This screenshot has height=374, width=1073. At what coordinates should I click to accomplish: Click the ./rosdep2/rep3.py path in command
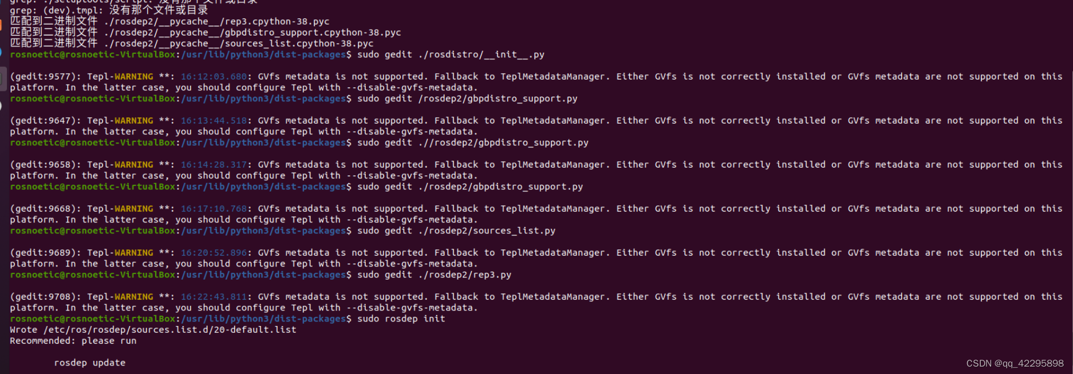pos(464,274)
